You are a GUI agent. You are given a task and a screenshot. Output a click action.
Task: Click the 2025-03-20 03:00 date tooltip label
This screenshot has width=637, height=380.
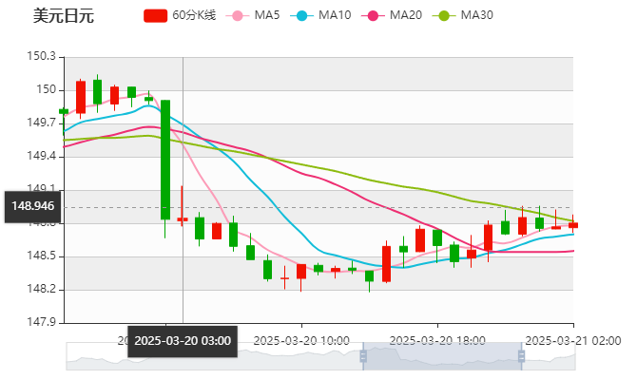[x=182, y=340]
